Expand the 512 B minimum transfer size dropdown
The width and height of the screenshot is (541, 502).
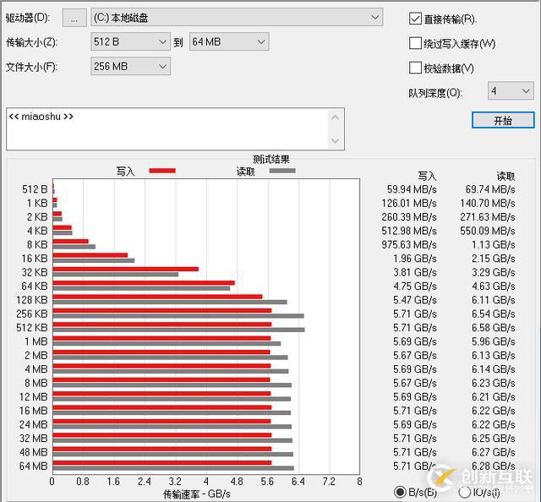point(131,41)
